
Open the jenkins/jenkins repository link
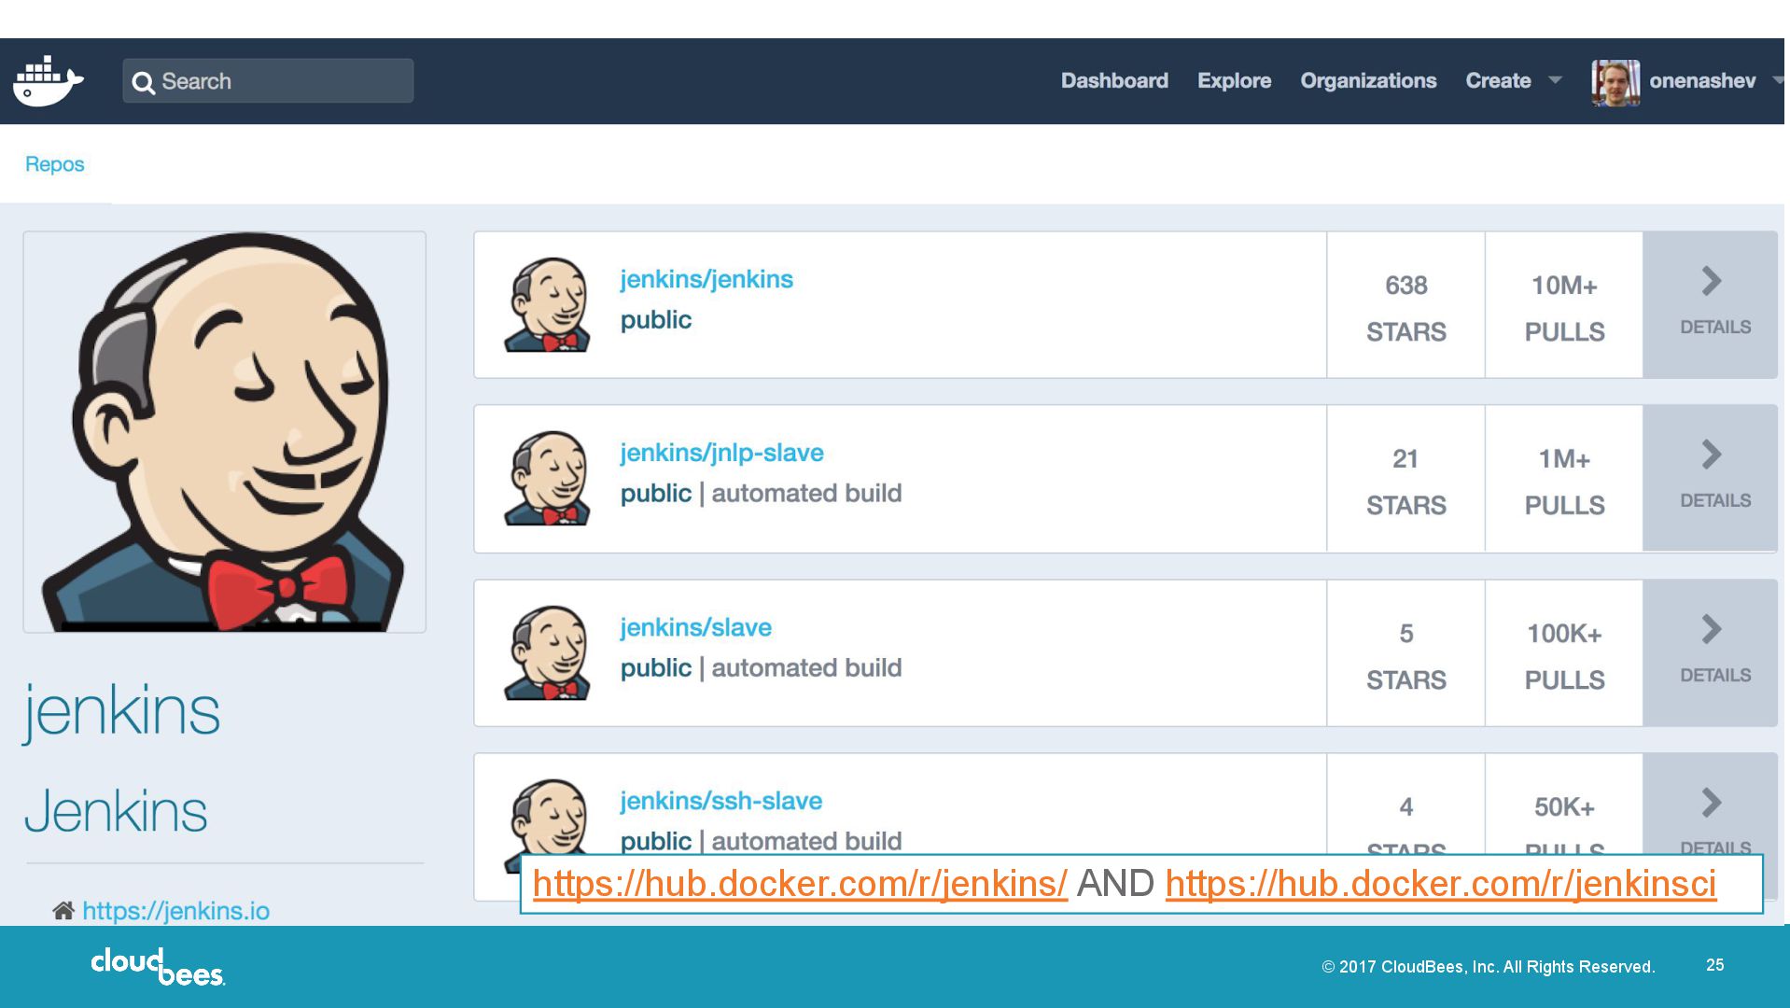706,279
